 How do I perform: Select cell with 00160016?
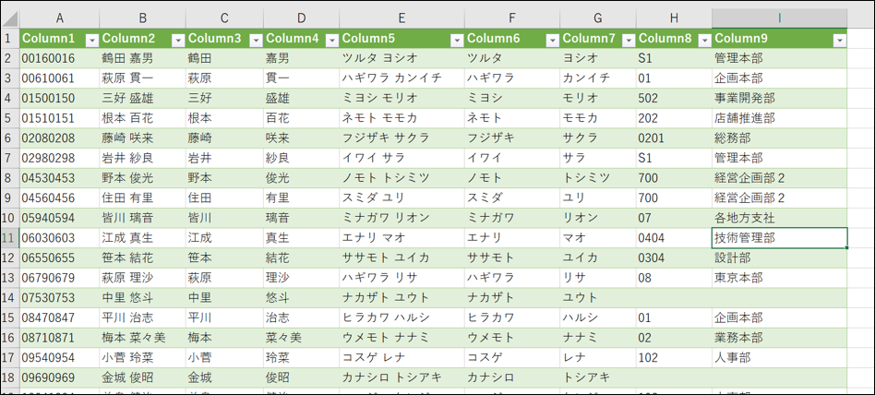tap(59, 58)
